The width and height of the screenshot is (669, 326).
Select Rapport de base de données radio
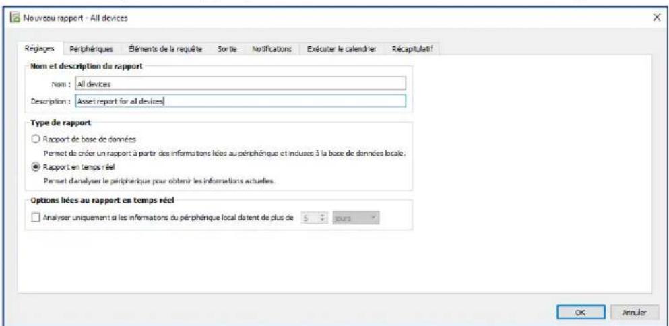click(36, 139)
